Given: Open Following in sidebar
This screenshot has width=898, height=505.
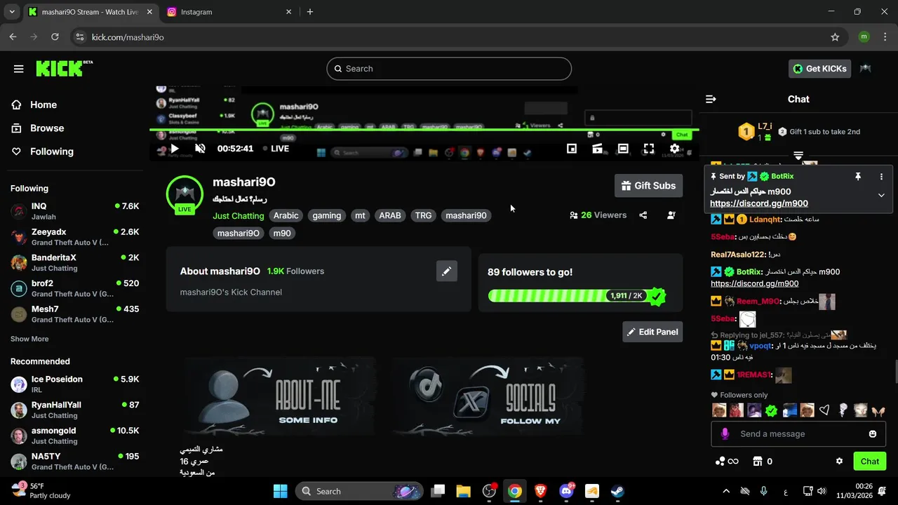Looking at the screenshot, I should 51,151.
